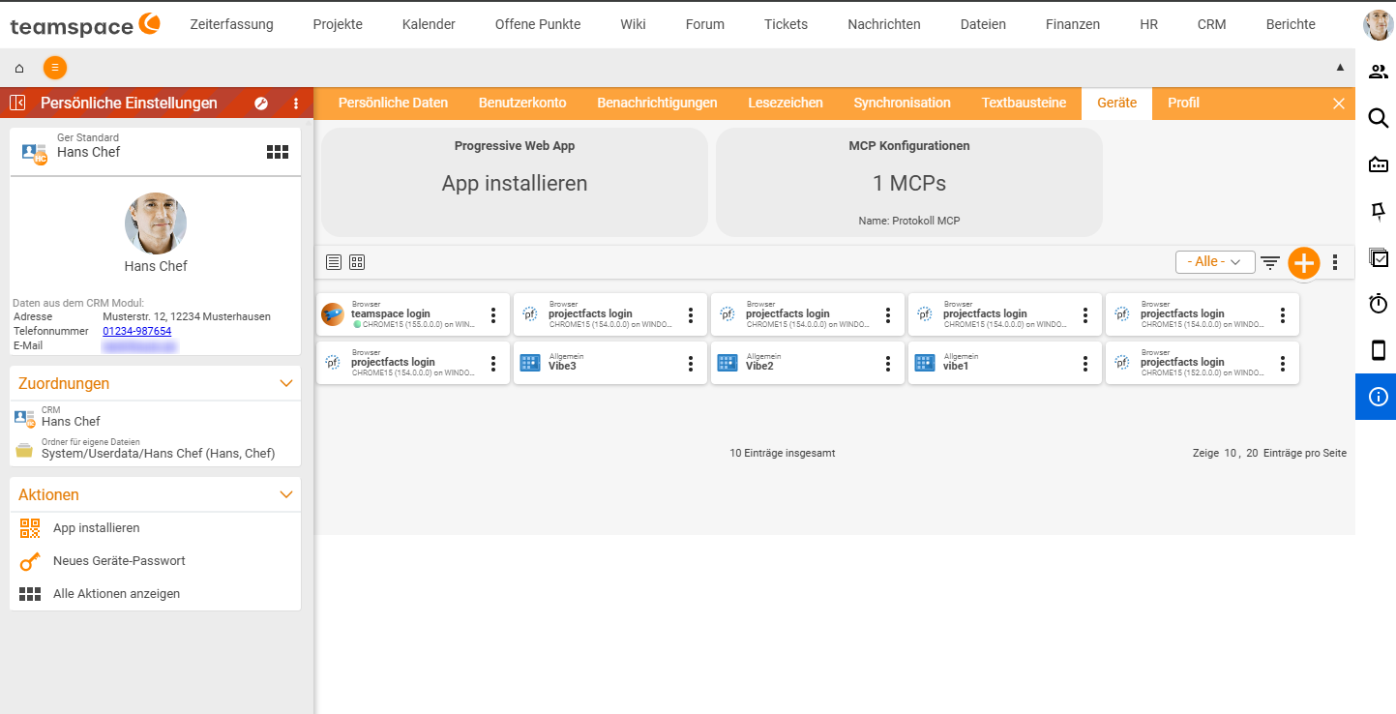
Task: Click the contact card icon next to Ger Standard
Action: click(34, 153)
